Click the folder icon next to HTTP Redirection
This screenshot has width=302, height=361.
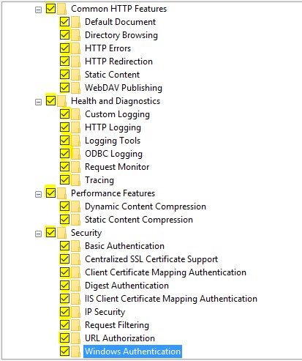[x=76, y=62]
